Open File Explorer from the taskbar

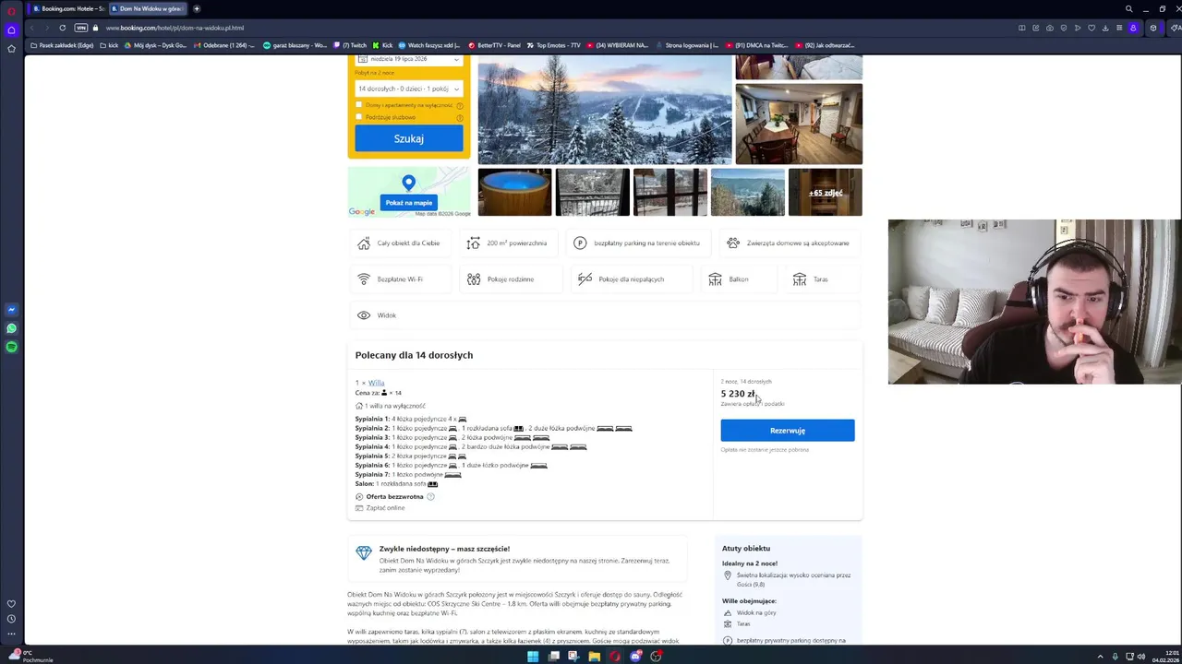594,657
